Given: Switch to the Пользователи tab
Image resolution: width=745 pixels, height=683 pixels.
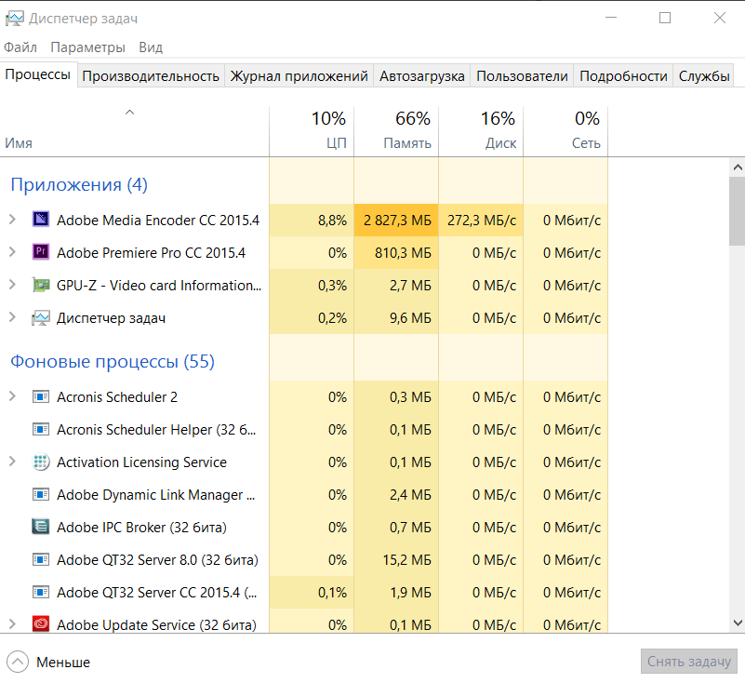Looking at the screenshot, I should tap(522, 76).
